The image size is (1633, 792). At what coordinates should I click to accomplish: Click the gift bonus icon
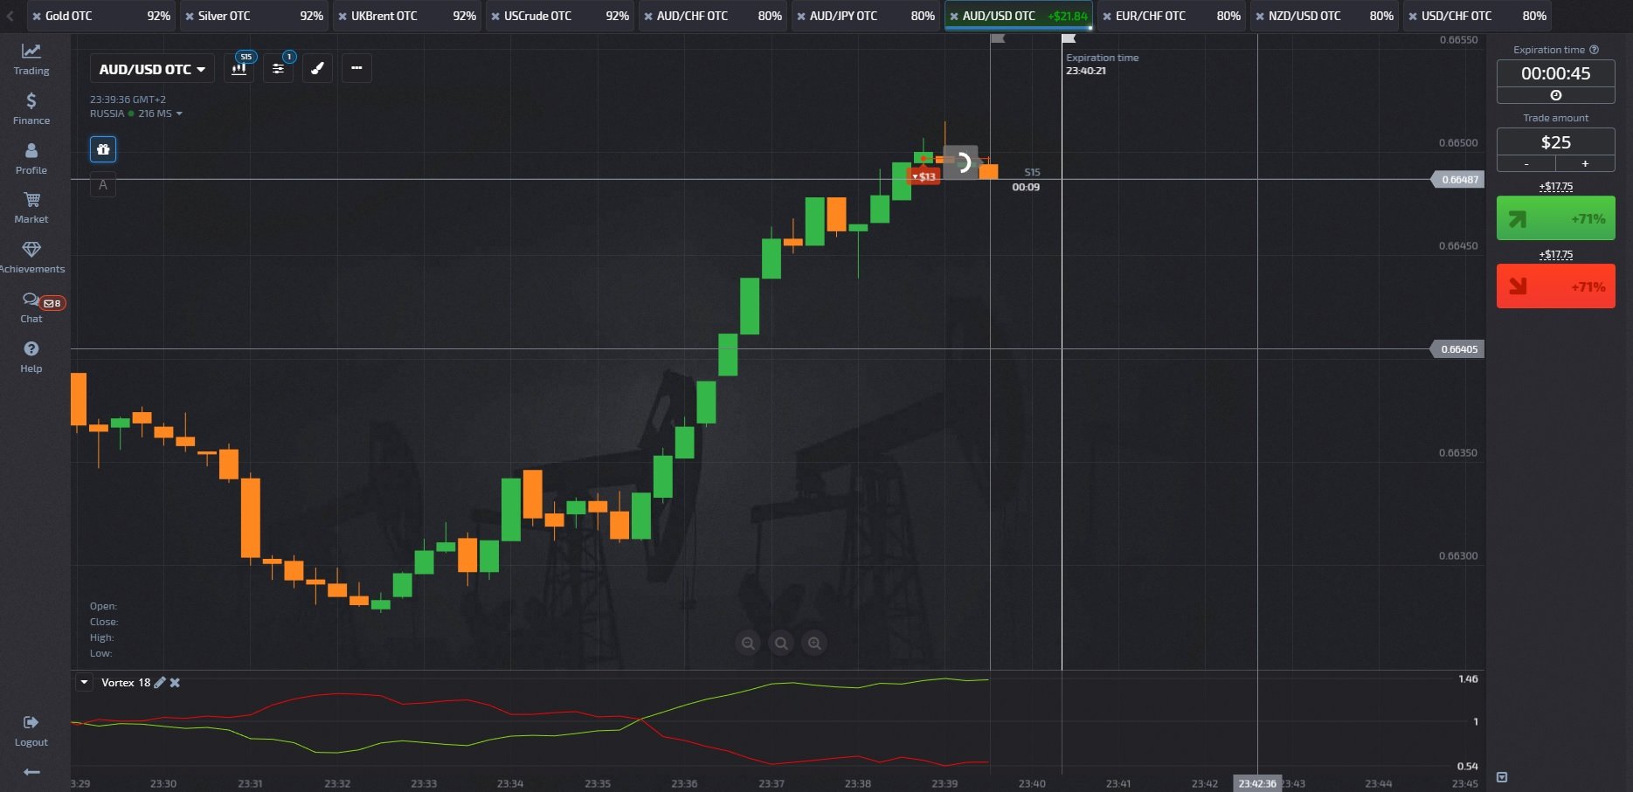[x=103, y=149]
